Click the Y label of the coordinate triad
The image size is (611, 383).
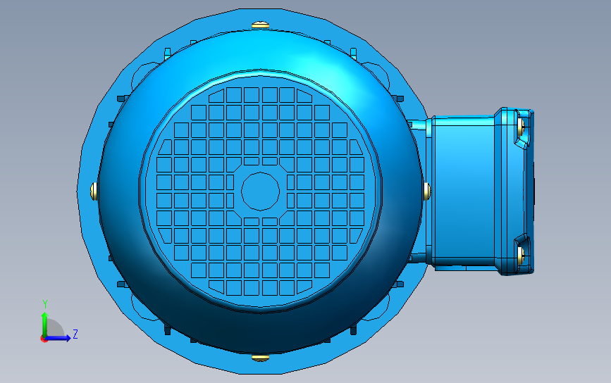(x=45, y=304)
